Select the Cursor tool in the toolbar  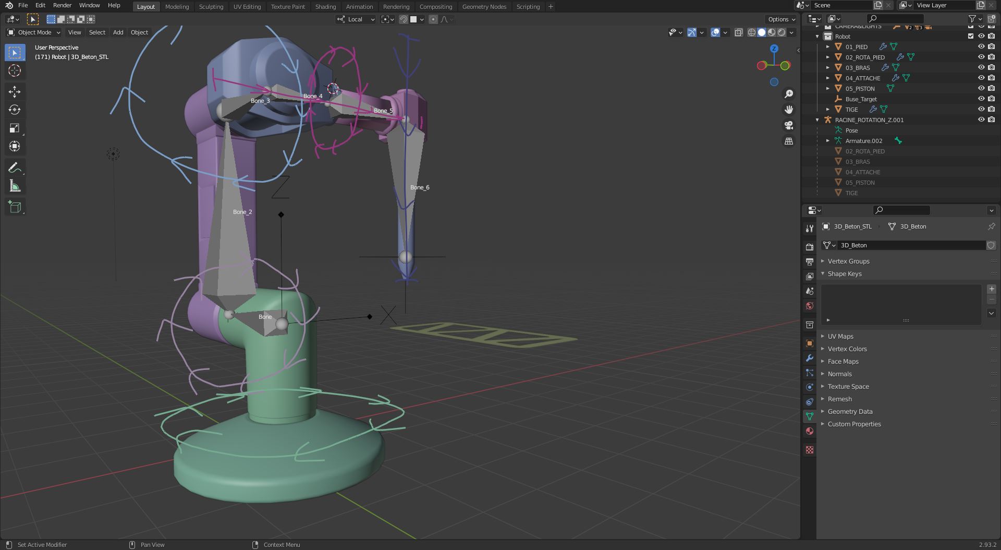pyautogui.click(x=15, y=70)
